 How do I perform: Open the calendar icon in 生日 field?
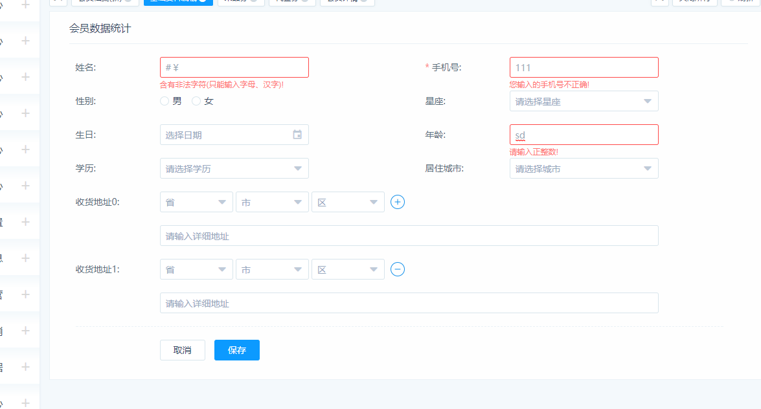tap(297, 135)
